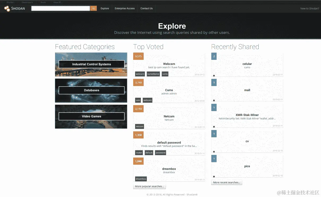Screen dimensions: 321x197
Task: Click the 2,110 vote badge on Netcam
Action: [x=138, y=109]
